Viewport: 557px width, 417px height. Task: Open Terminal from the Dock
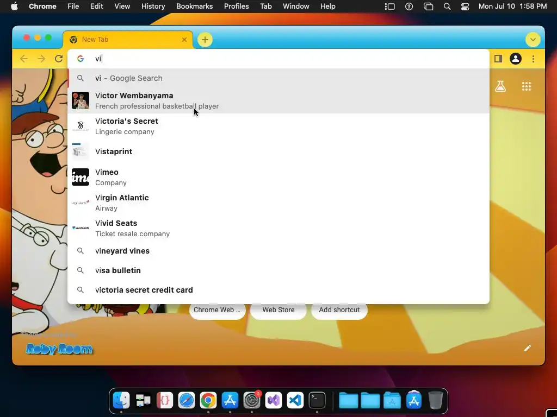[317, 400]
